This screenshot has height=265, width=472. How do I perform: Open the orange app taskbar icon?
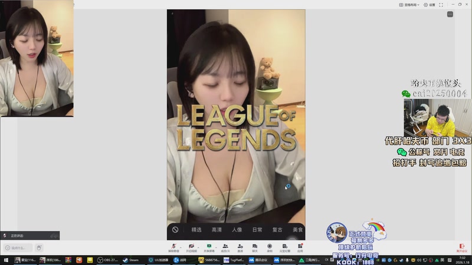point(79,260)
